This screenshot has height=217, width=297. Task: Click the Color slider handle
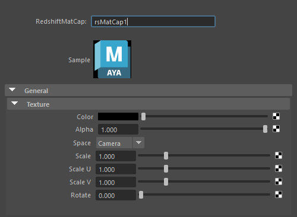[x=143, y=117]
